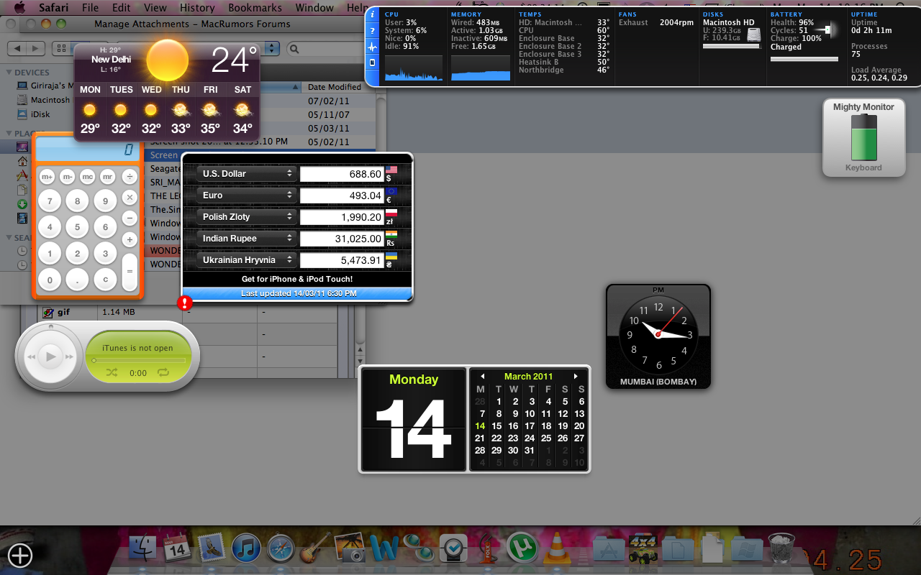Open the 4x4 game icon in Dock
Viewport: 921px width, 575px height.
pyautogui.click(x=643, y=548)
